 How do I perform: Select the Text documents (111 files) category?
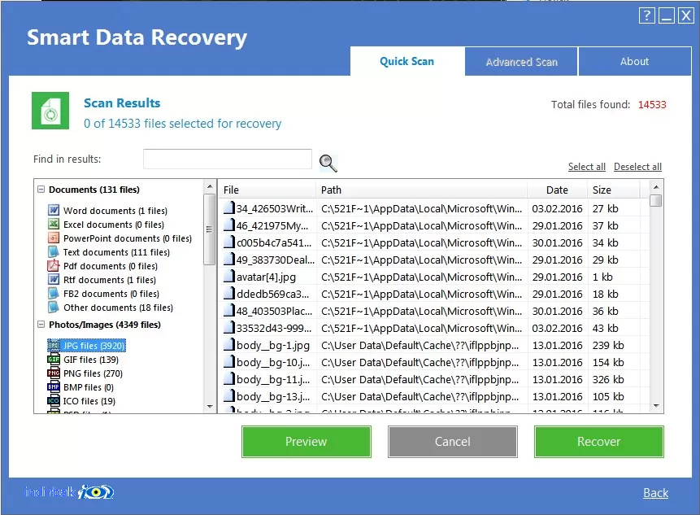tap(116, 252)
